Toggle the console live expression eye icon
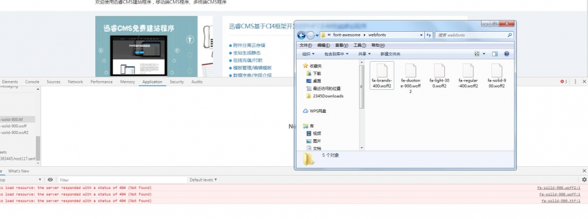 pyautogui.click(x=50, y=180)
